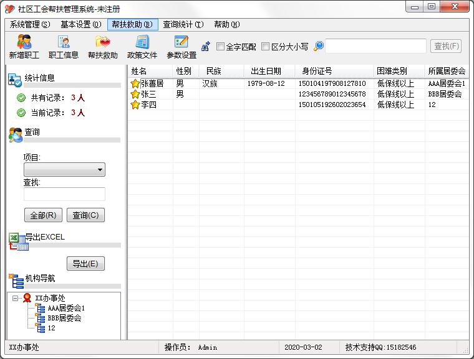Click ID number 123456789012345678

pos(332,94)
